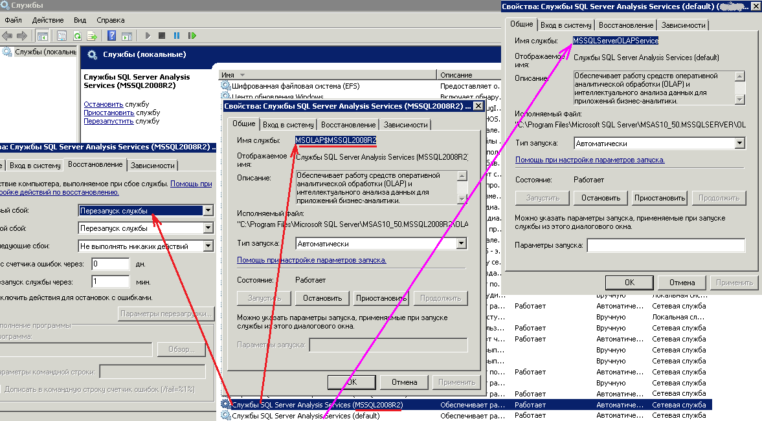Click the Приостановить службу link in the Services pane
This screenshot has width=762, height=421.
tap(109, 113)
